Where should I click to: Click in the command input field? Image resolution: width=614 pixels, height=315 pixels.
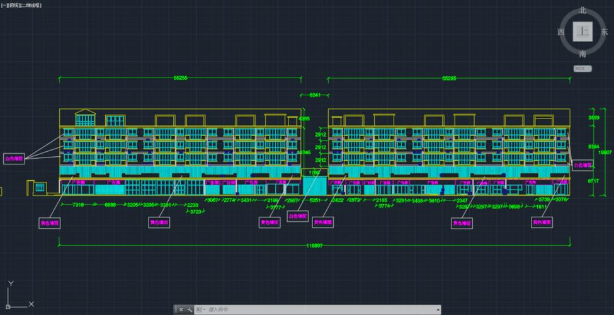pyautogui.click(x=315, y=310)
